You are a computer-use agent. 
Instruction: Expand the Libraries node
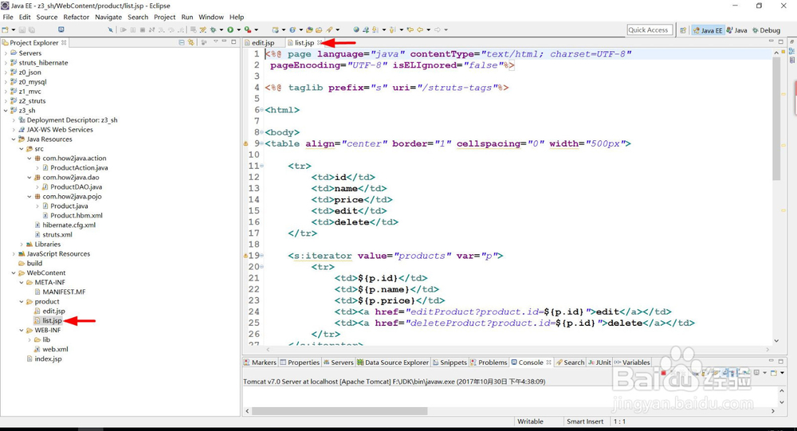pyautogui.click(x=22, y=245)
